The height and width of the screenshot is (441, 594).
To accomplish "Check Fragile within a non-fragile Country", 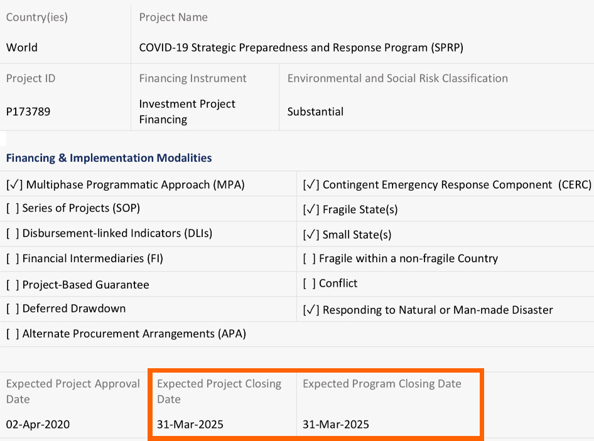I will 310,258.
